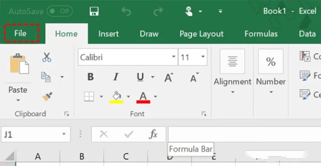Apply the yellow fill color
The width and height of the screenshot is (321, 166).
pyautogui.click(x=116, y=97)
